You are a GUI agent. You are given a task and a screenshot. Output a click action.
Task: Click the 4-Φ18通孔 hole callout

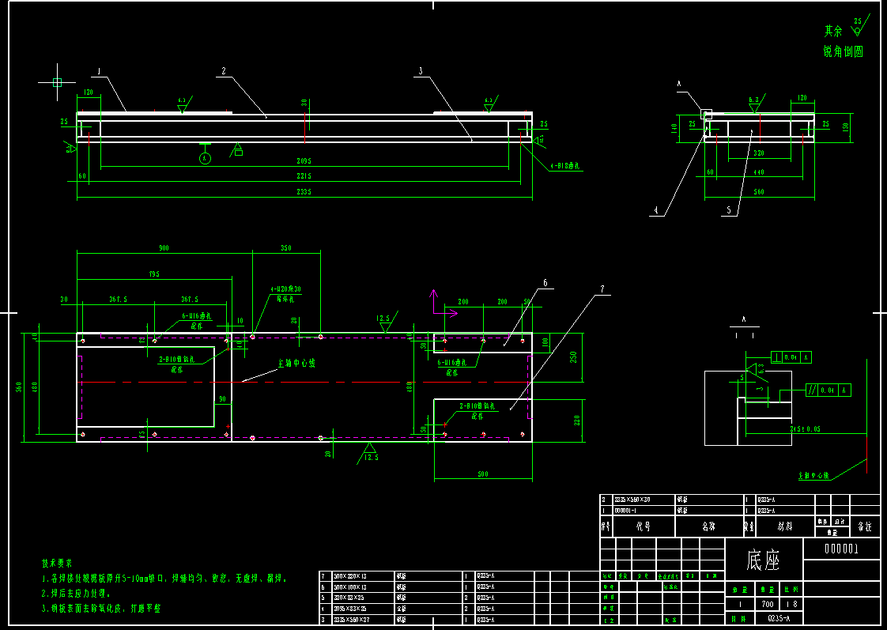point(565,166)
